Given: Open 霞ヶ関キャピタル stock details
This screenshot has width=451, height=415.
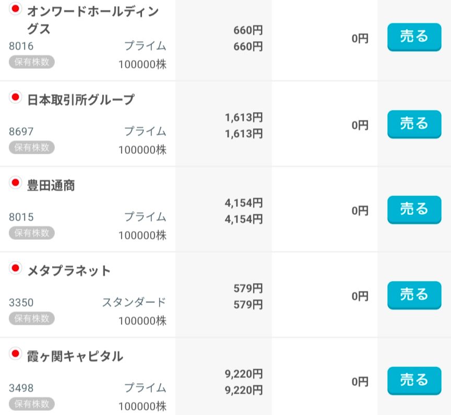Looking at the screenshot, I should pyautogui.click(x=75, y=357).
